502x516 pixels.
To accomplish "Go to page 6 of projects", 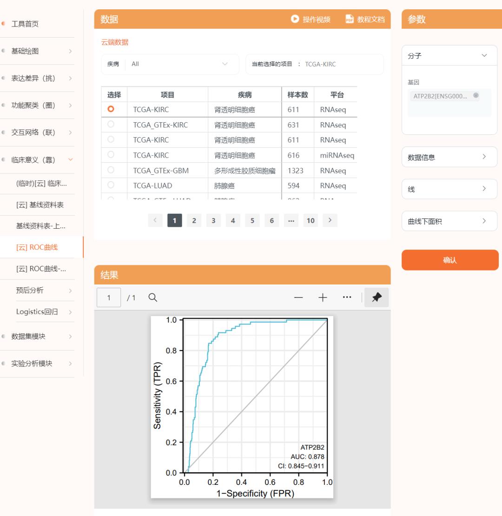I will 272,220.
